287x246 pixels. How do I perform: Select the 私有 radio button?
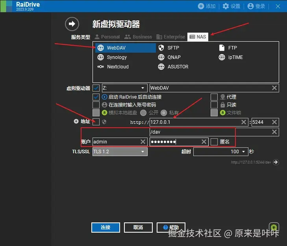coord(164,113)
